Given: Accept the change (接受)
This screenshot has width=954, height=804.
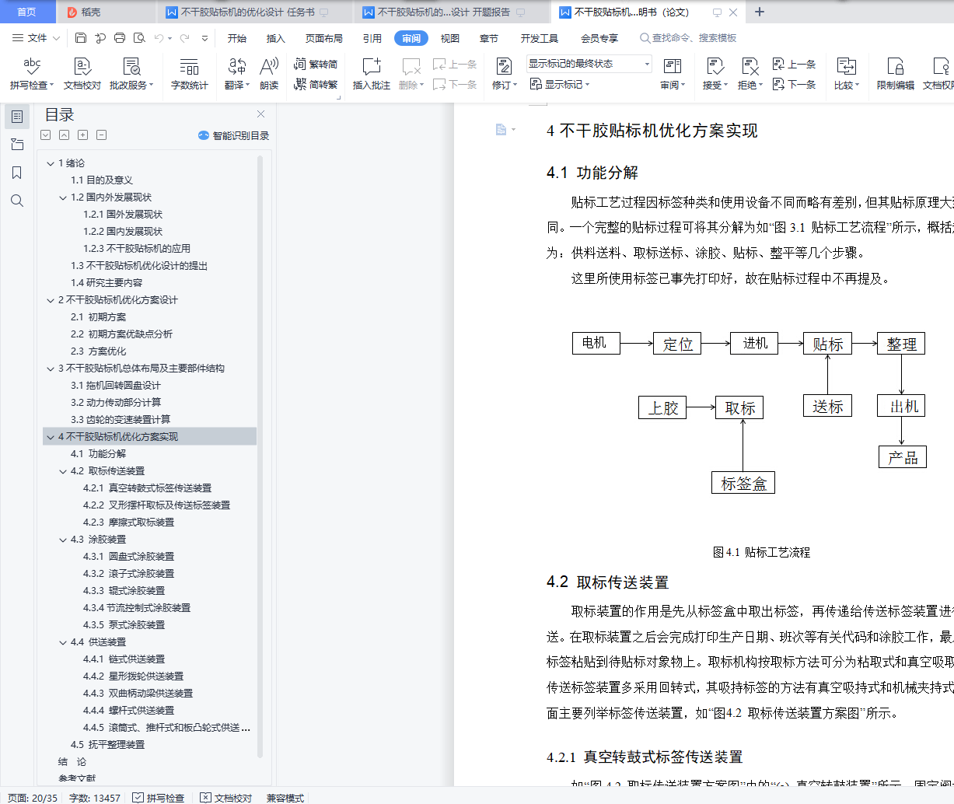Looking at the screenshot, I should [715, 74].
